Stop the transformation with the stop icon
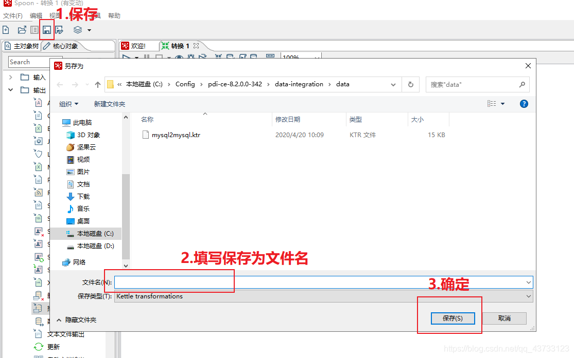The width and height of the screenshot is (574, 358). coord(159,58)
